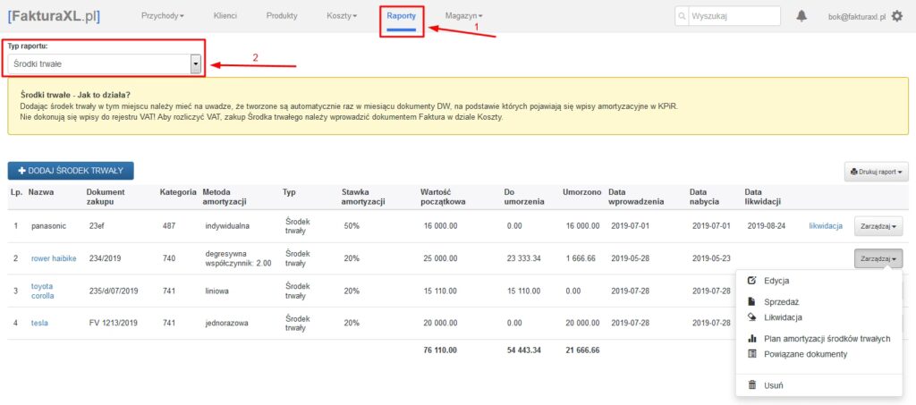
Task: Expand the Drukuj raport dropdown
Action: (876, 171)
